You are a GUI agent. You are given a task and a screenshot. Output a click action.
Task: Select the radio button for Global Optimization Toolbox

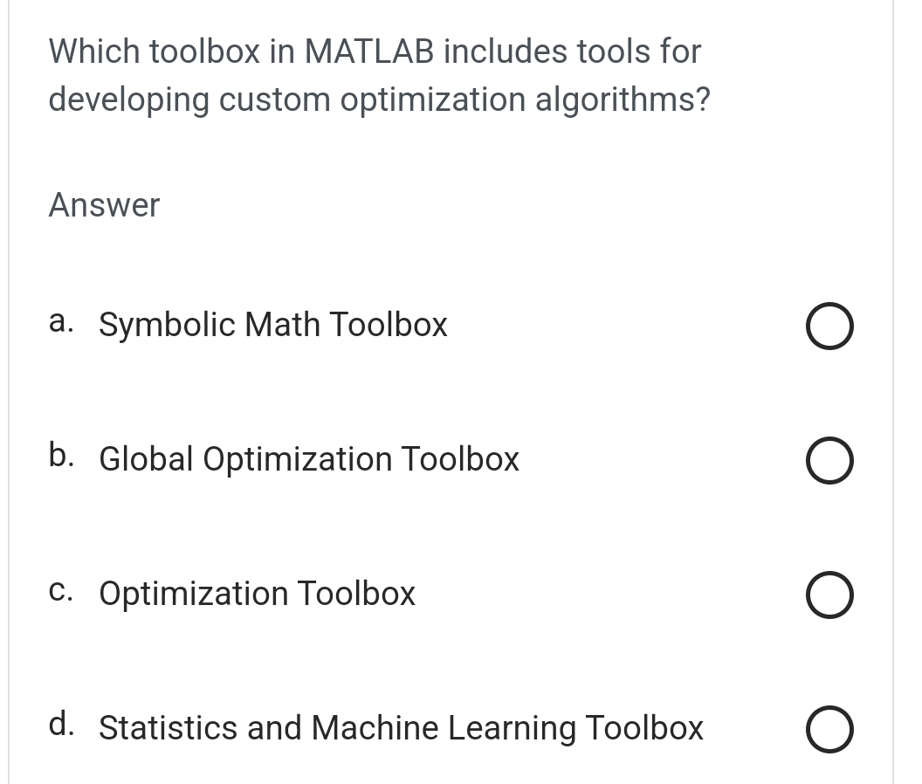click(829, 460)
